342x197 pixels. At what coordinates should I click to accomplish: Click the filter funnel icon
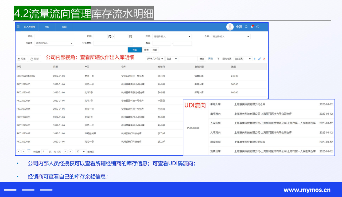[218, 59]
